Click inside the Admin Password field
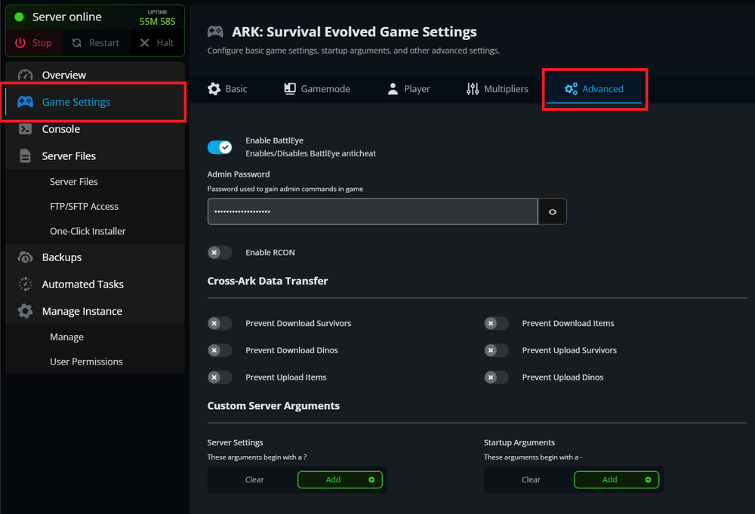 (370, 211)
